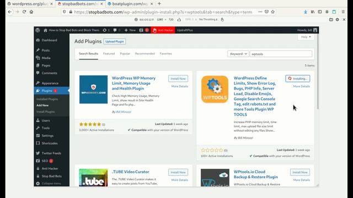Image resolution: width=353 pixels, height=198 pixels.
Task: Click the Anti Hacker admin bar item
Action: (x=163, y=30)
